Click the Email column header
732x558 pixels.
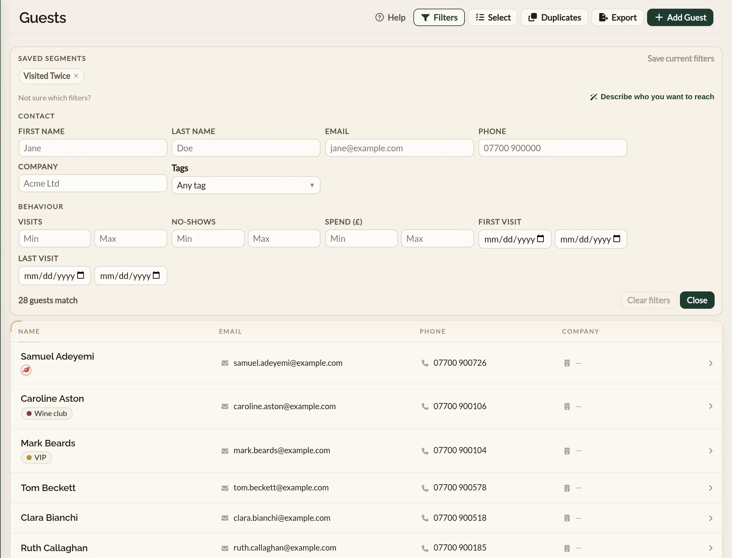[x=230, y=331]
